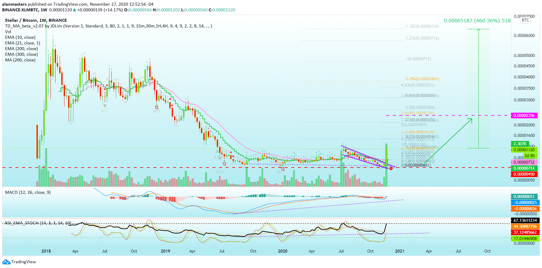Click the magenta 0.00002356 price label
Screen dimensions: 542x268
[524, 115]
